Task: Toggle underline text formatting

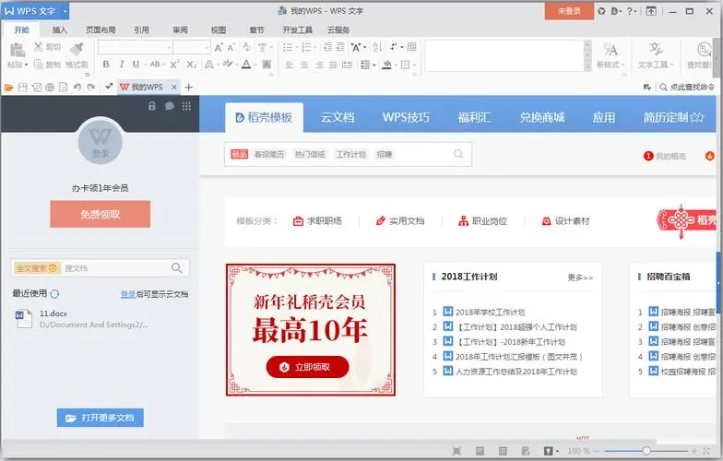Action: click(136, 65)
